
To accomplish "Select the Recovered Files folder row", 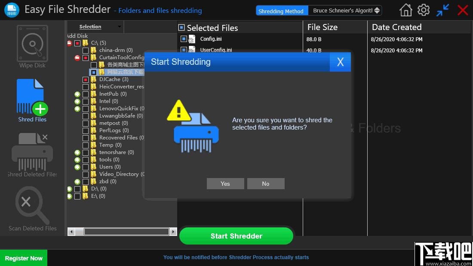I will click(122, 138).
